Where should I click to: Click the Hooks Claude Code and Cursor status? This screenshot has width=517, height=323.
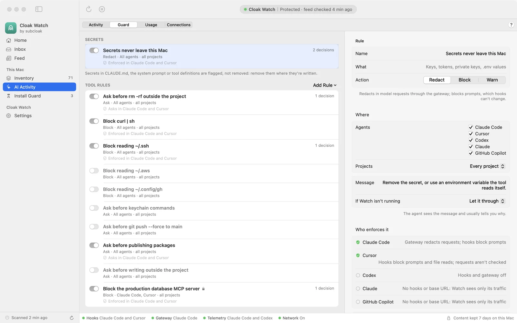point(114,318)
